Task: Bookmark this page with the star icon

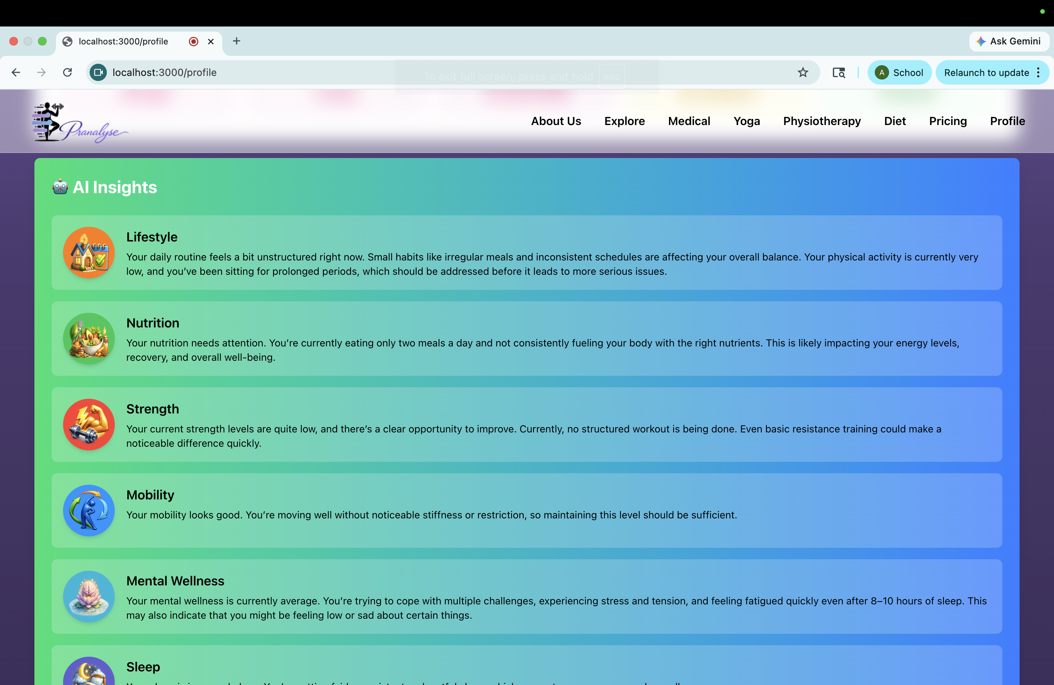Action: (803, 73)
